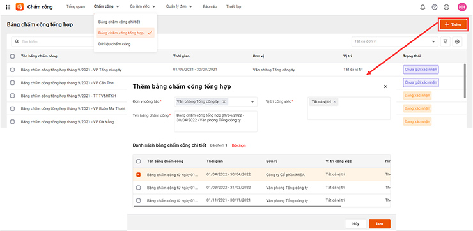473x231 pixels.
Task: Go to the Tổng quan tab
Action: (x=75, y=6)
